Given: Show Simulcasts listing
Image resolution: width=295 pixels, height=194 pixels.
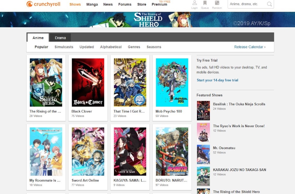Looking at the screenshot, I should pyautogui.click(x=64, y=47).
